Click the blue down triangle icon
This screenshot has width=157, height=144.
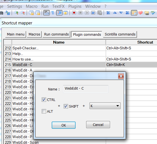(121, 13)
